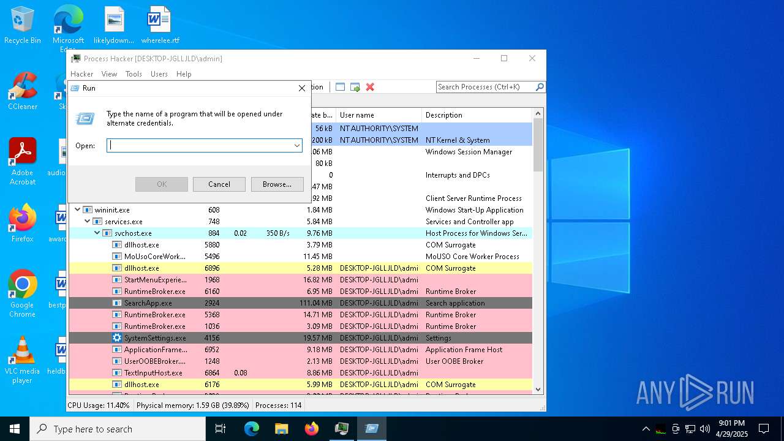Image resolution: width=784 pixels, height=441 pixels.
Task: Open Microsoft Edge desktop shortcut
Action: [x=68, y=28]
